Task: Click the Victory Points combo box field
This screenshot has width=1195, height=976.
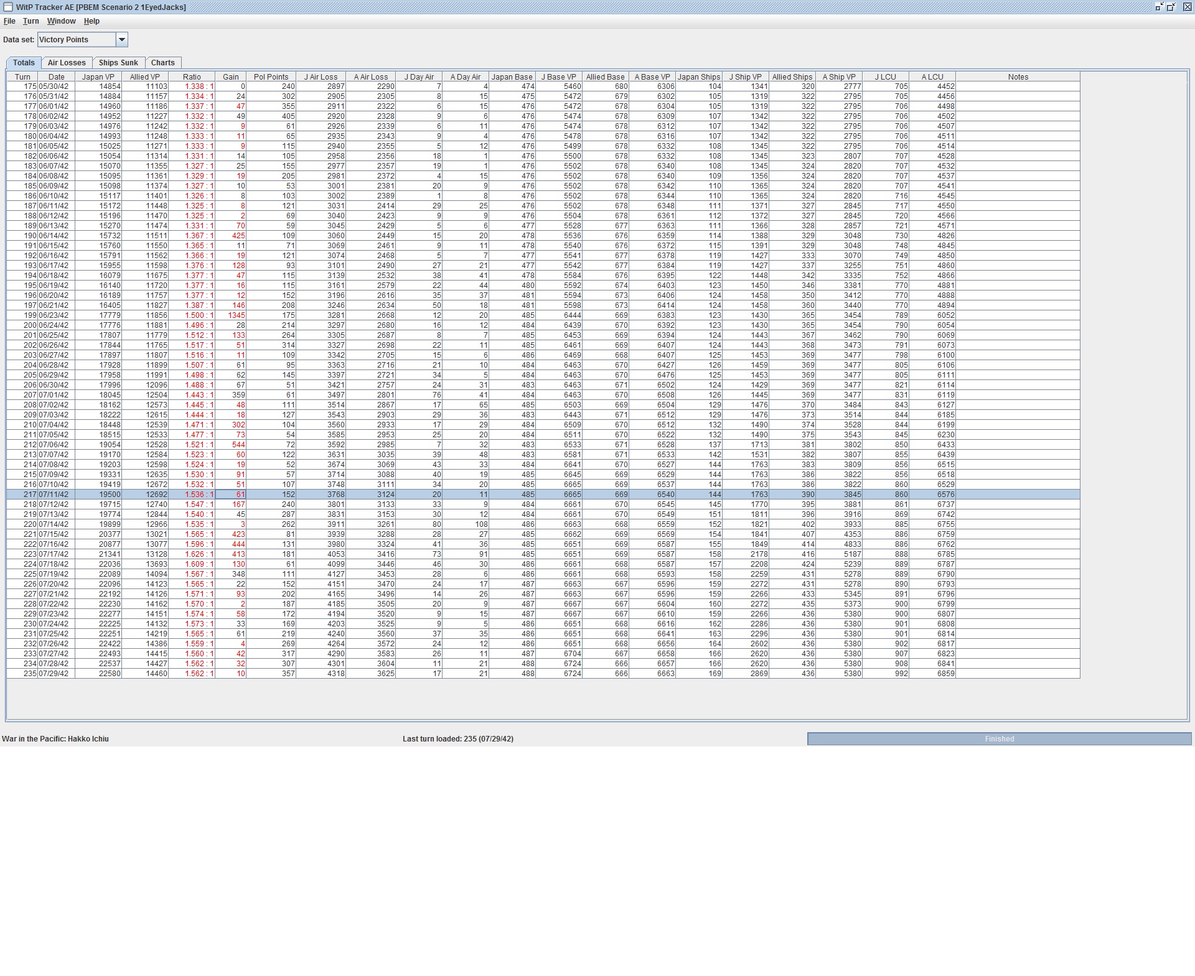Action: point(77,40)
